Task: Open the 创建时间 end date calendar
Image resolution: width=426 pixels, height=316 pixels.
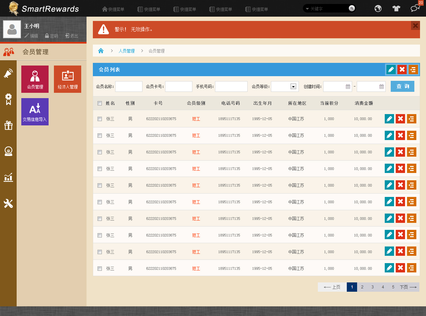Action: click(382, 86)
